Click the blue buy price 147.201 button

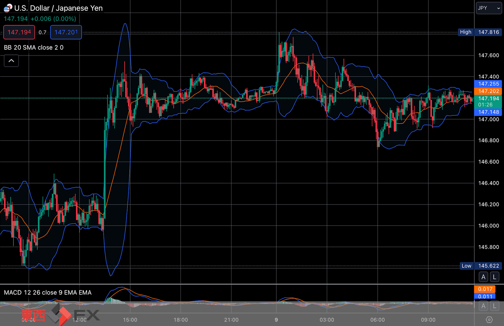[x=66, y=32]
